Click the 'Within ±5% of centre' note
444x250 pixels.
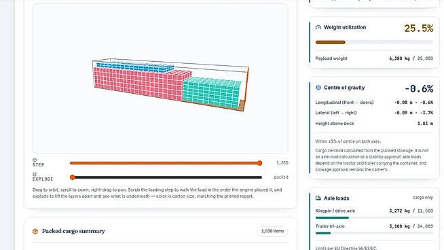click(x=348, y=141)
